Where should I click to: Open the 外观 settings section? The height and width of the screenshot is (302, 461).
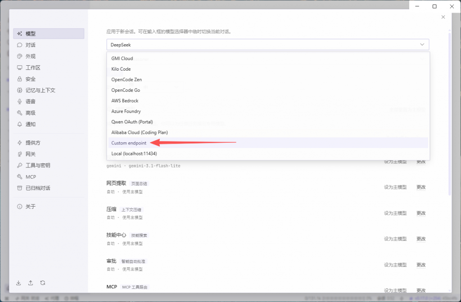[x=49, y=56]
